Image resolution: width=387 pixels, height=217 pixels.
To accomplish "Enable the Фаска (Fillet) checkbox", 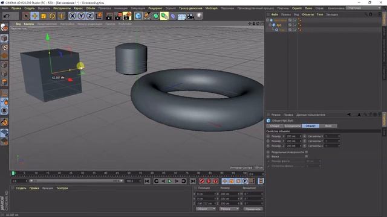I will tap(307, 157).
